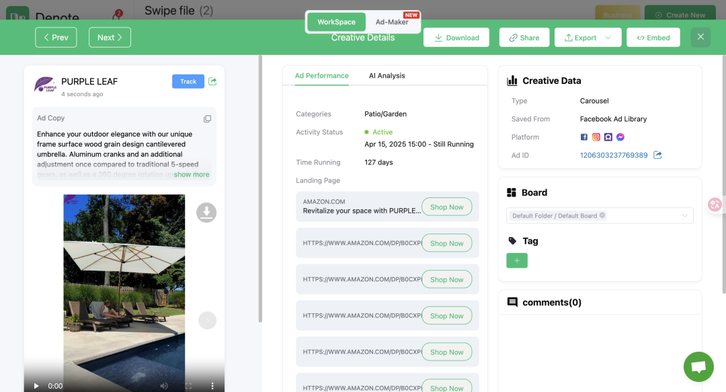
Task: Add a new tag with the plus button
Action: pos(517,260)
